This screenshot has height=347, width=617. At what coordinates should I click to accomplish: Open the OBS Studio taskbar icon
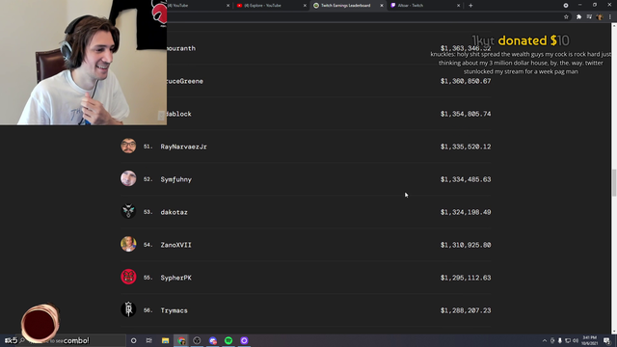click(x=197, y=340)
